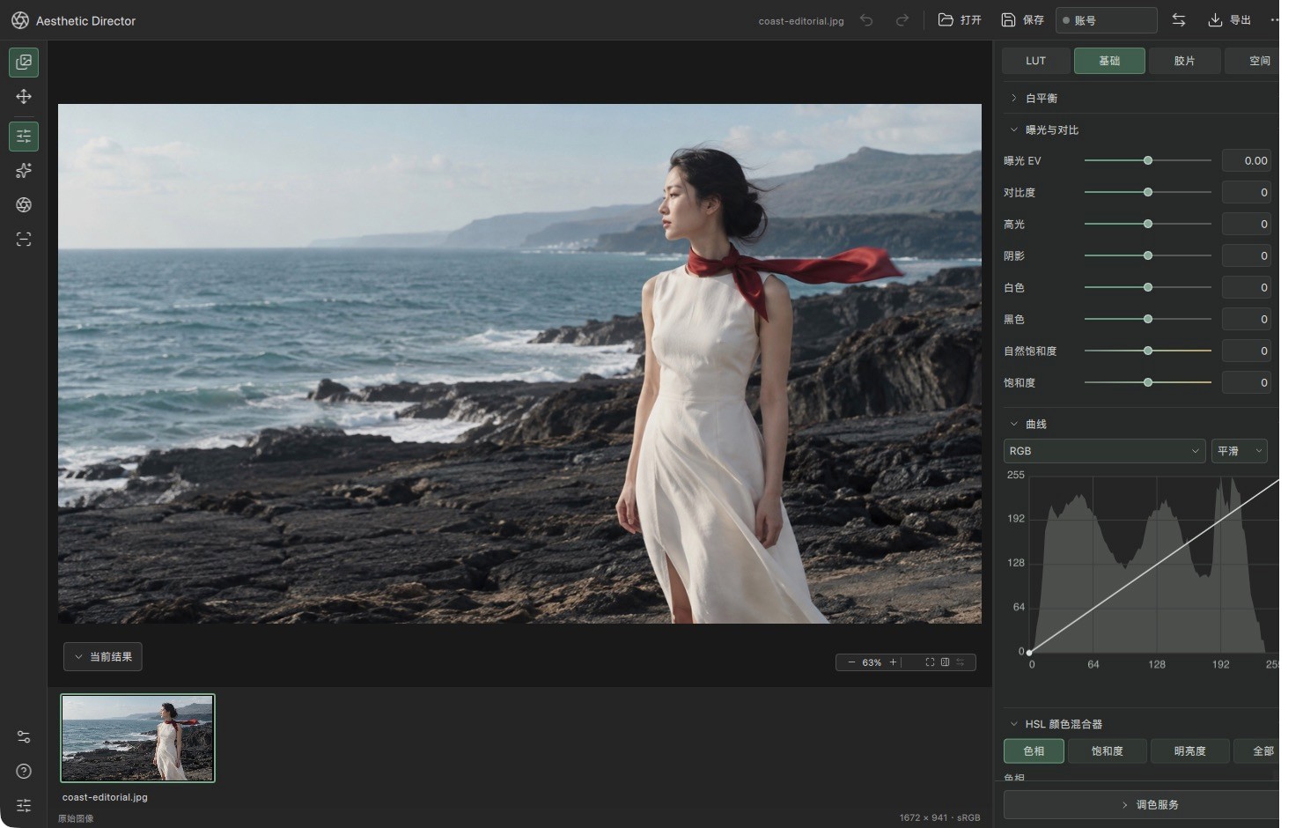Select the image gallery icon in left sidebar

(x=24, y=62)
